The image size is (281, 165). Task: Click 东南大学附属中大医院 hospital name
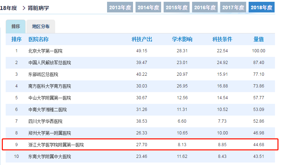click(x=50, y=156)
